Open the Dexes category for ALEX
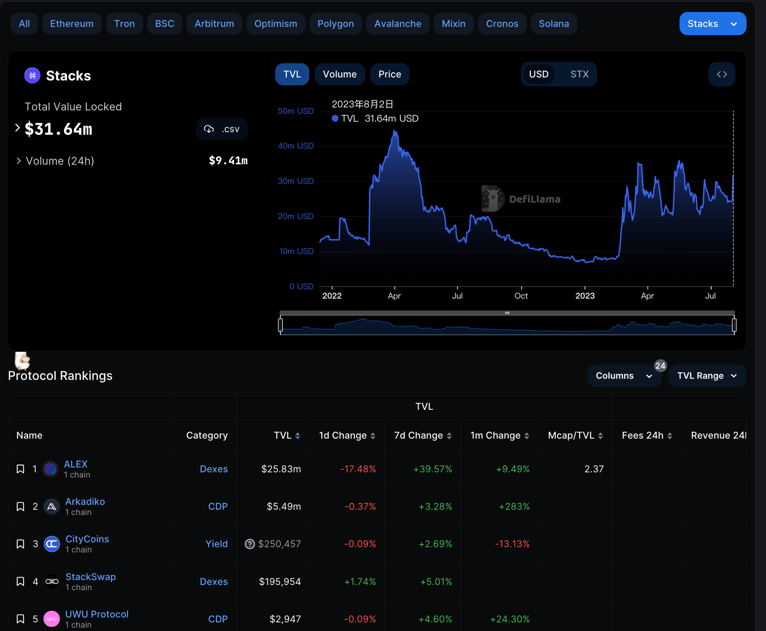This screenshot has height=631, width=766. pos(213,469)
